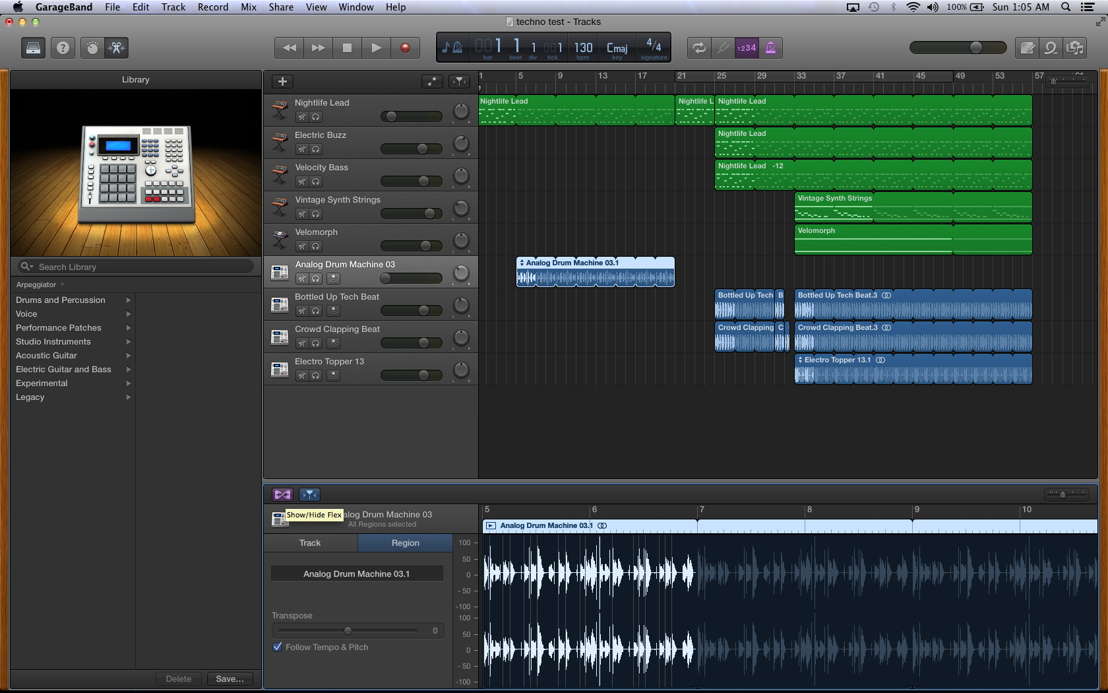Screen dimensions: 1108x693
Task: Click the Delete button in Library
Action: (179, 678)
